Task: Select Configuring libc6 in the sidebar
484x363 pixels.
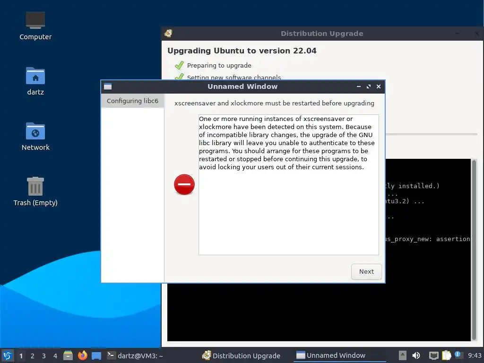Action: (132, 101)
